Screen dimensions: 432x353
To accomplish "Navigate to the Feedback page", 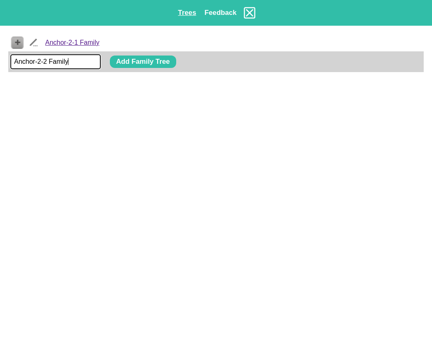I will point(220,13).
